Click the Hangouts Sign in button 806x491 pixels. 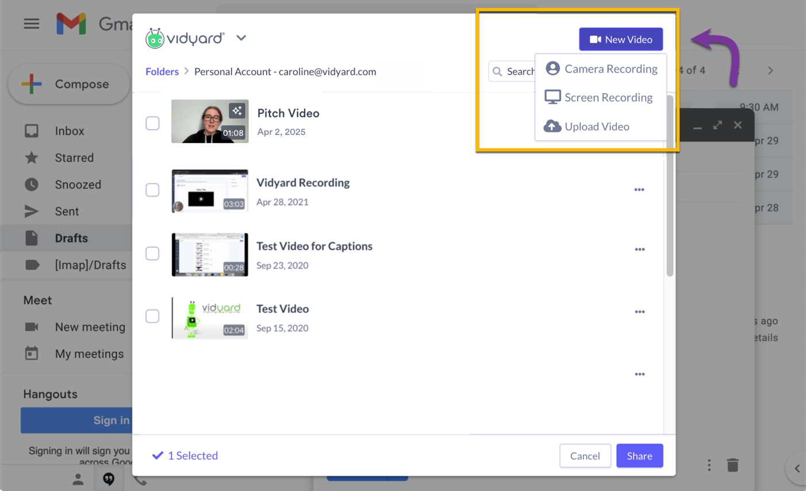pos(76,420)
